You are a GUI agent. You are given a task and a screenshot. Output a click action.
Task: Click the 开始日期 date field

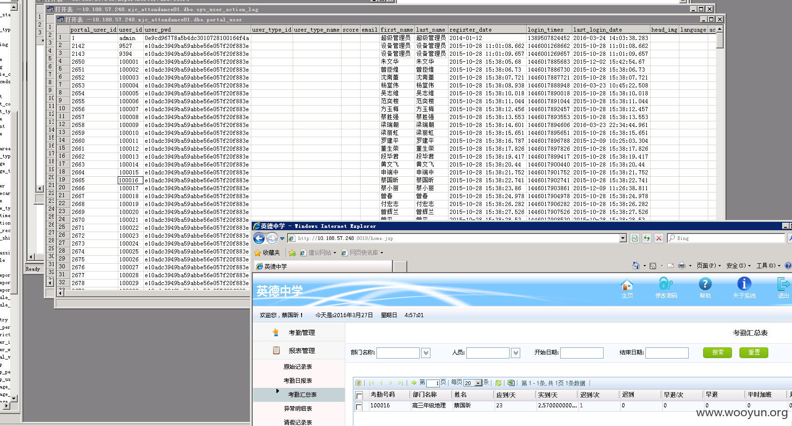(582, 353)
